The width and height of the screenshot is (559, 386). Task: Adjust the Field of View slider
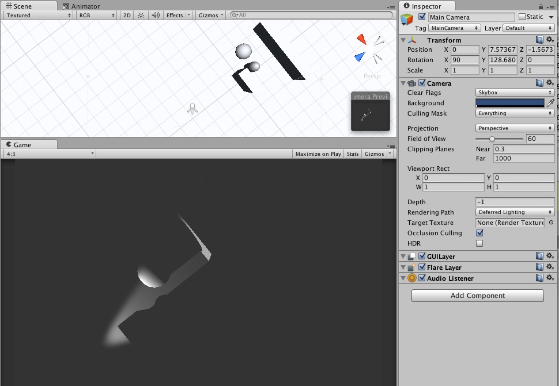493,139
